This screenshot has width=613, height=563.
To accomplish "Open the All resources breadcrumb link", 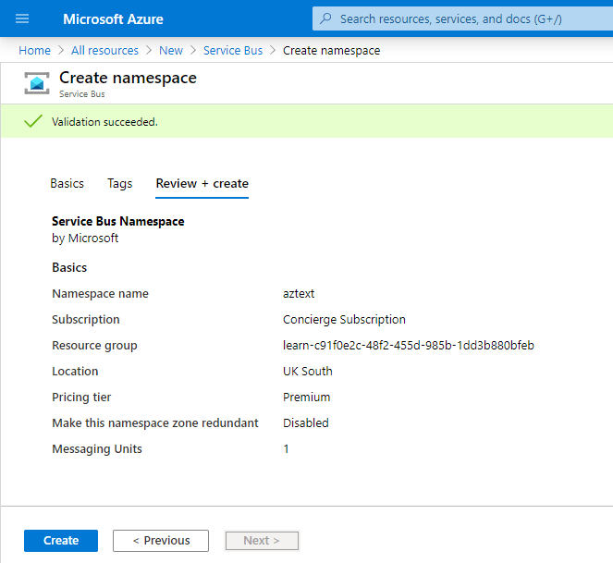I will click(104, 51).
